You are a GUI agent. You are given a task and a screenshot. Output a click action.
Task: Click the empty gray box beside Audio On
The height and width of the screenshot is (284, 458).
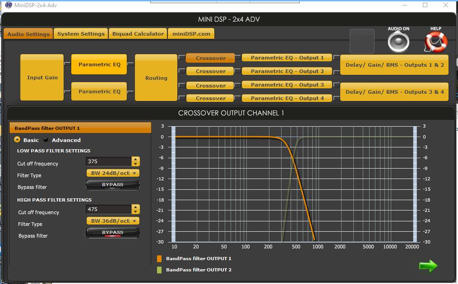point(362,41)
